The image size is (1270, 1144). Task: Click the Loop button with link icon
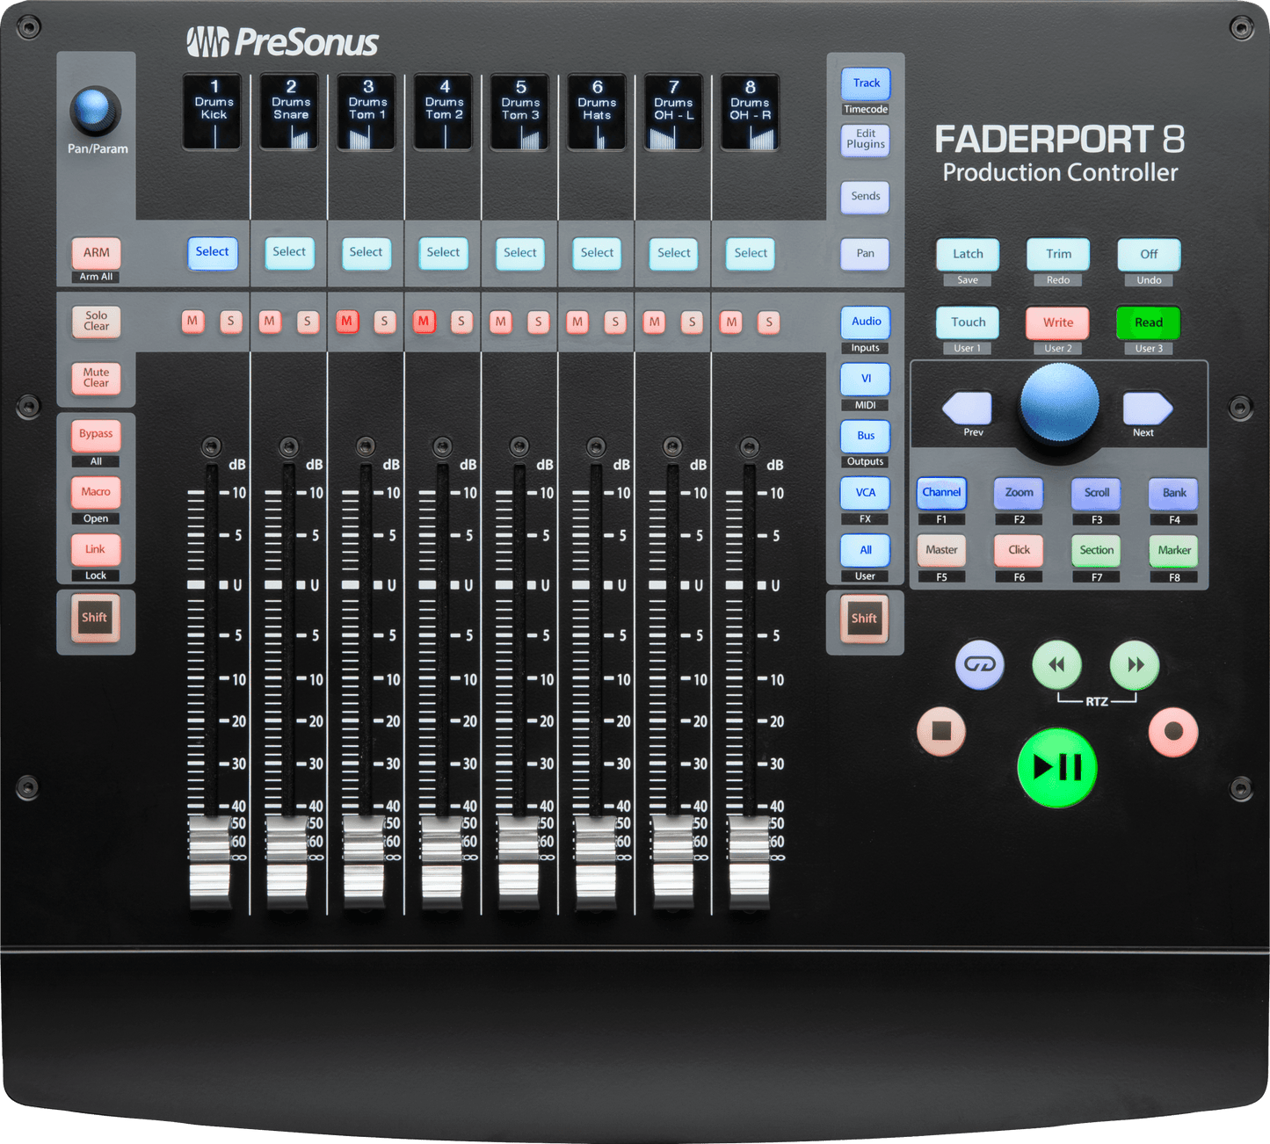click(x=980, y=664)
